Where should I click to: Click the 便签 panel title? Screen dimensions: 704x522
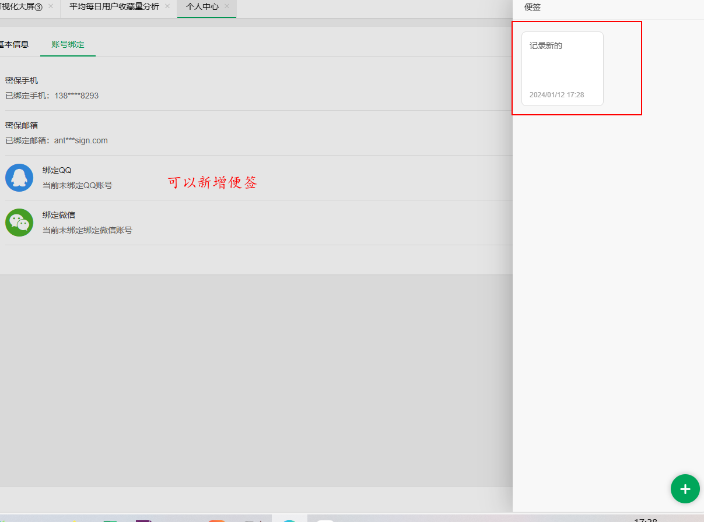(533, 7)
